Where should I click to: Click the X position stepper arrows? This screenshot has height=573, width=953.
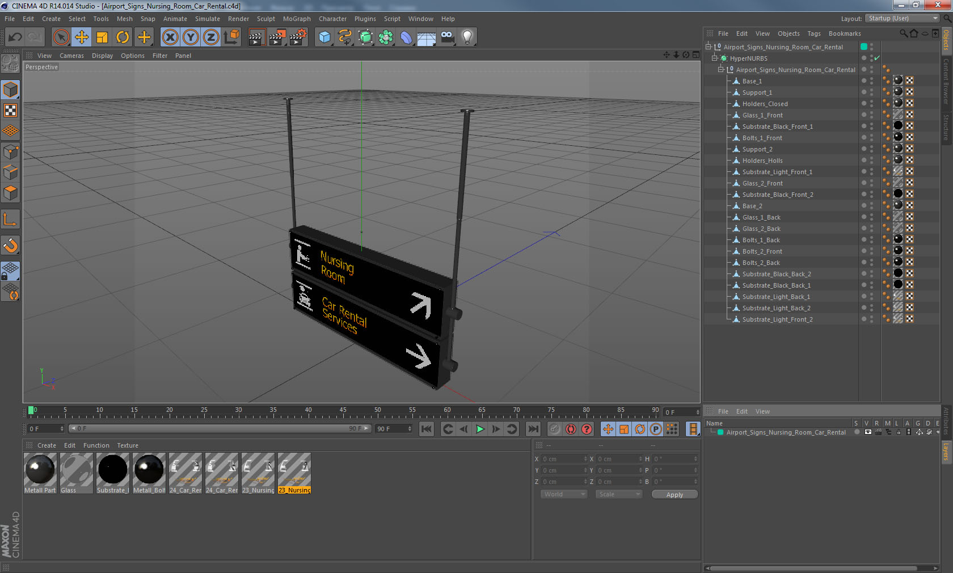pyautogui.click(x=585, y=459)
